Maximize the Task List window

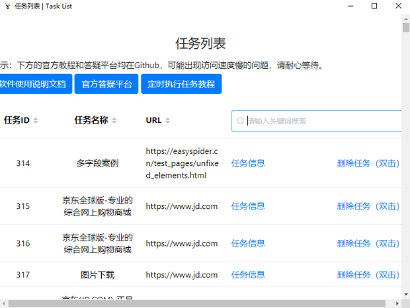point(374,6)
